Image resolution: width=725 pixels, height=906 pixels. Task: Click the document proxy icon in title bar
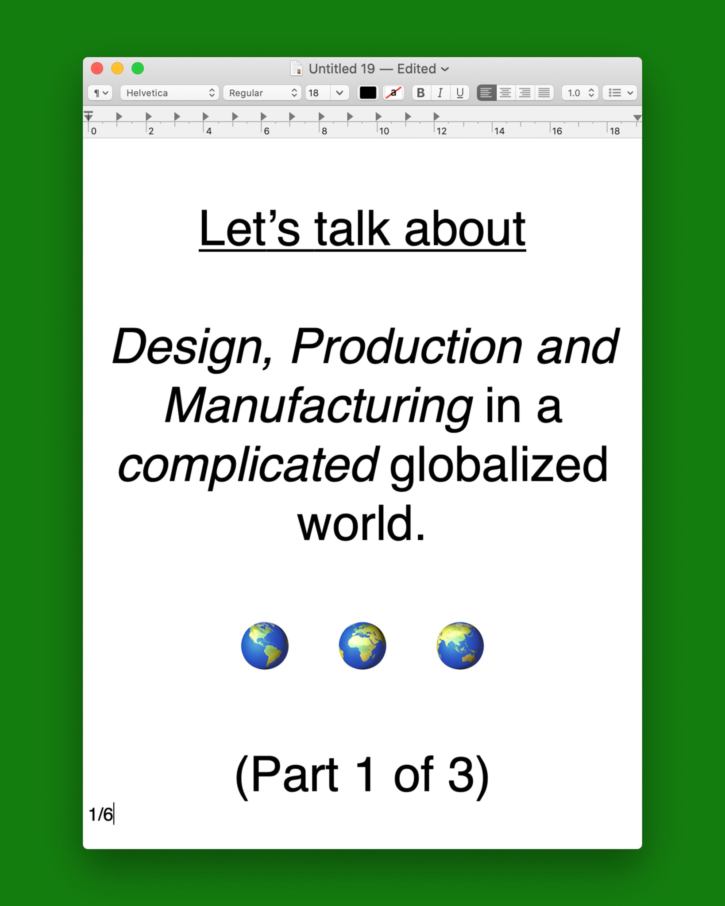click(x=296, y=69)
